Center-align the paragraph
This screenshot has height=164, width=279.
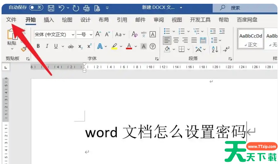click(x=176, y=40)
